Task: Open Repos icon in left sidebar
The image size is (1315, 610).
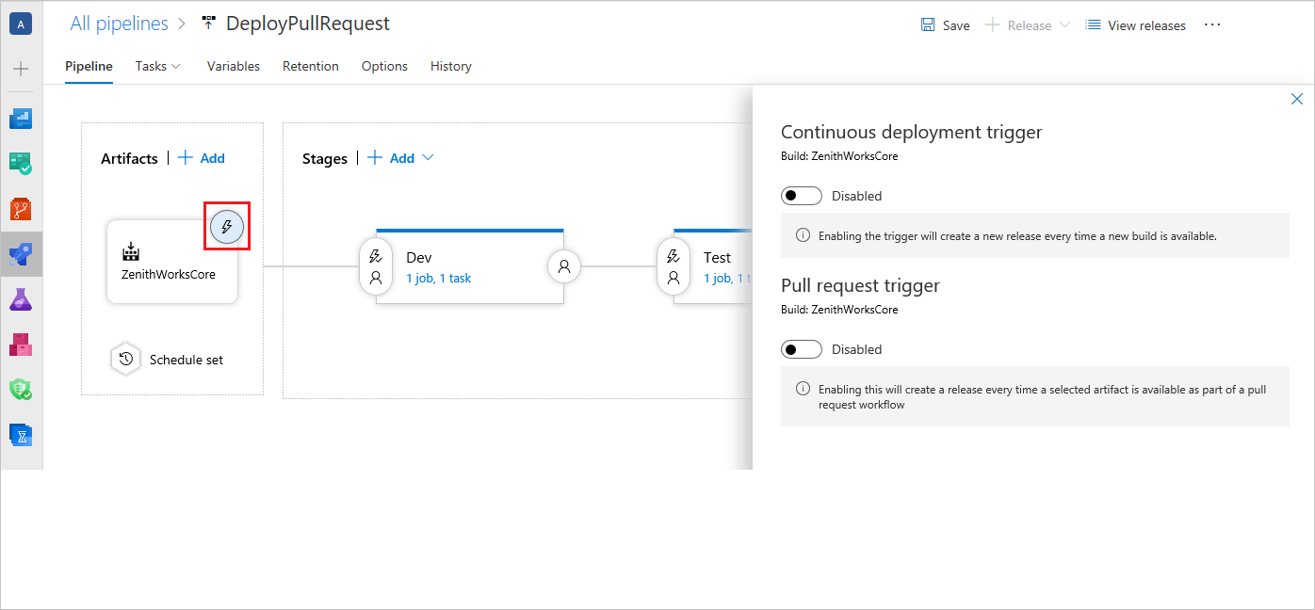Action: coord(21,209)
